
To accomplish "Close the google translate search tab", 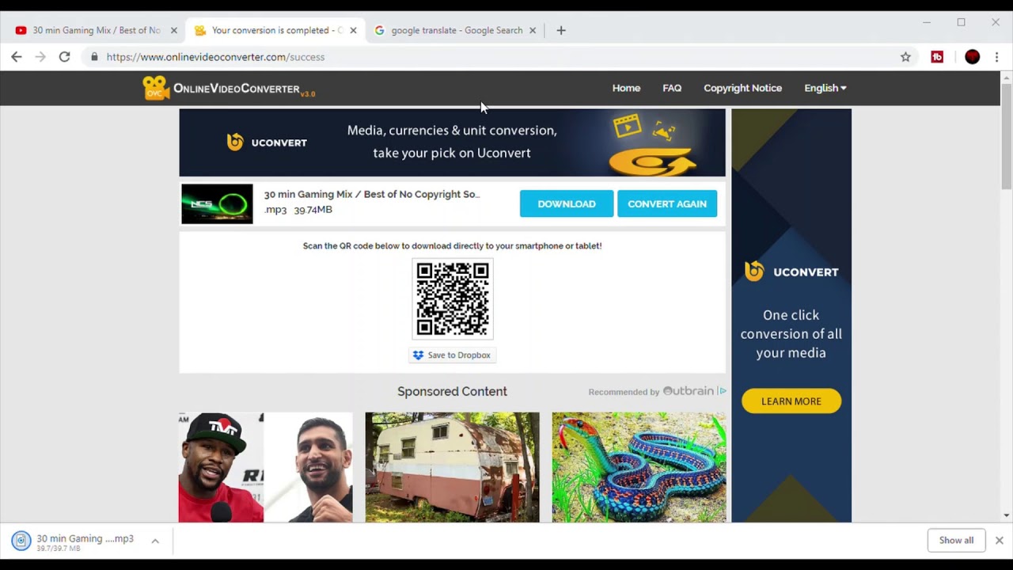I will point(533,30).
